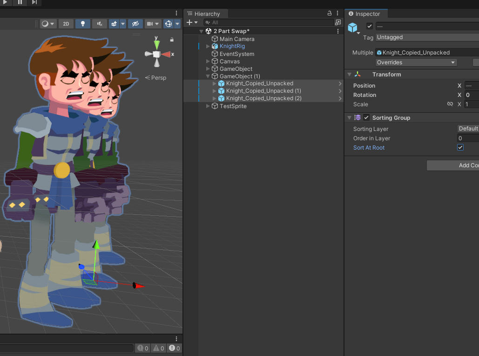Image resolution: width=479 pixels, height=356 pixels.
Task: Open prefab of Knight_Copied_Unpacked via chevron
Action: tap(340, 83)
